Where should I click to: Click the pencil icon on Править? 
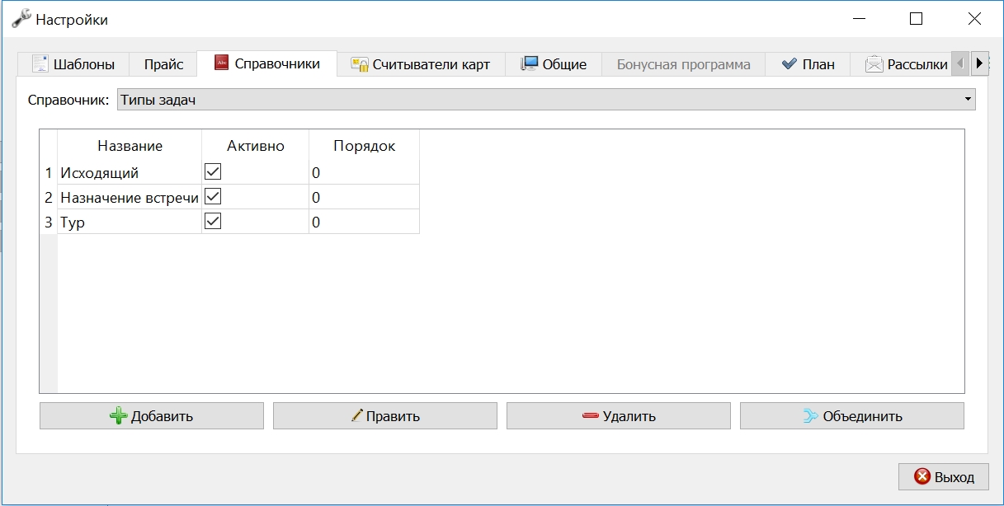point(357,416)
